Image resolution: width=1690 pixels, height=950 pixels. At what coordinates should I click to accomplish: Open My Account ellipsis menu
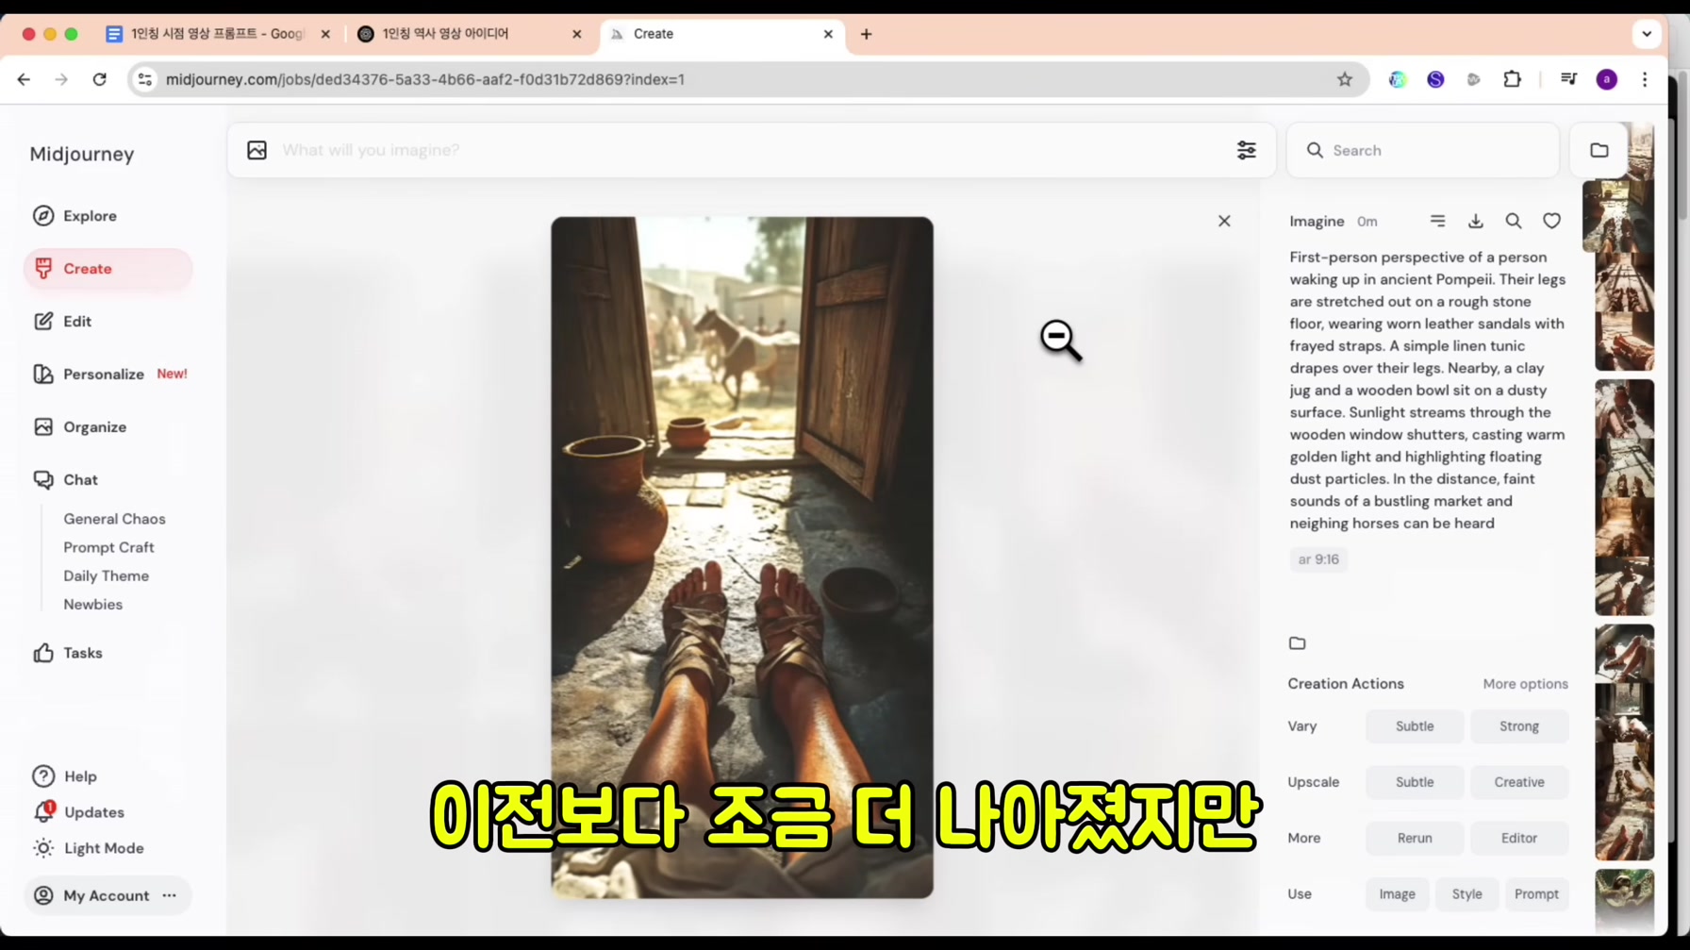pos(170,895)
